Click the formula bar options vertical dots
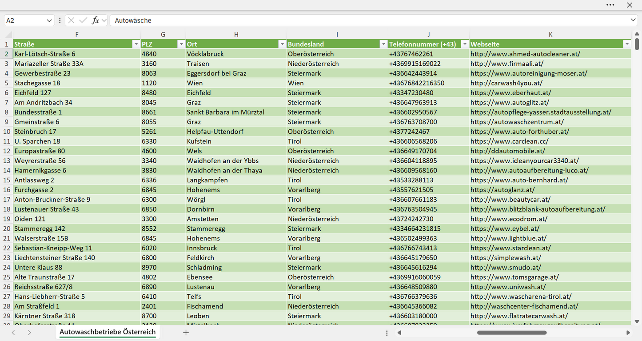Viewport: 642px width, 341px height. [x=60, y=20]
